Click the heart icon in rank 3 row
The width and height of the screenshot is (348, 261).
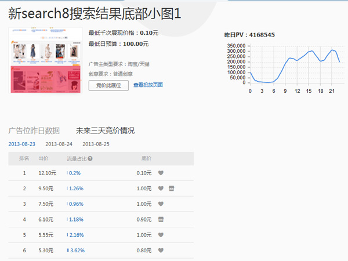click(161, 204)
